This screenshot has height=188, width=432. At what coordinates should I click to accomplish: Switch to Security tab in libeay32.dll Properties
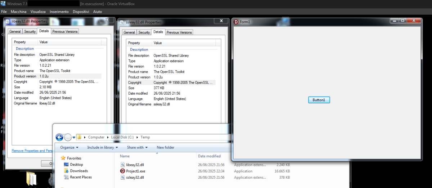coord(30,31)
